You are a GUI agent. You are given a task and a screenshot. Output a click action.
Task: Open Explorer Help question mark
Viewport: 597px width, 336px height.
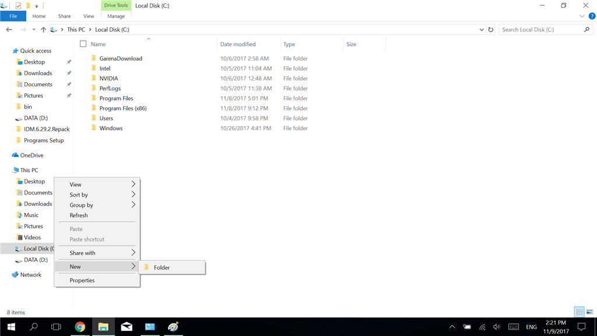(592, 16)
